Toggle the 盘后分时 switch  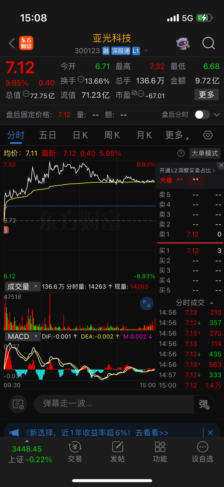(x=202, y=115)
